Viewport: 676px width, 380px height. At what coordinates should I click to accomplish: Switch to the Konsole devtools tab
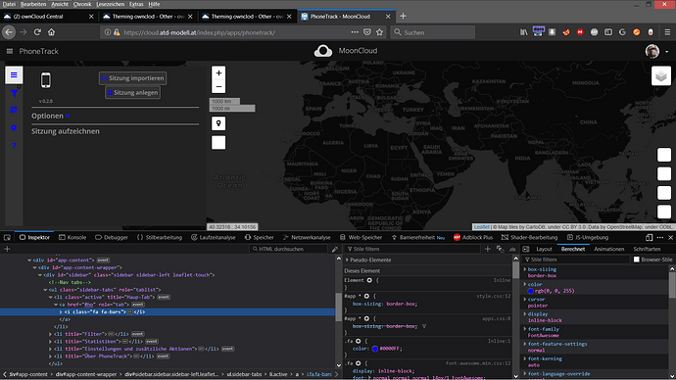pyautogui.click(x=72, y=237)
